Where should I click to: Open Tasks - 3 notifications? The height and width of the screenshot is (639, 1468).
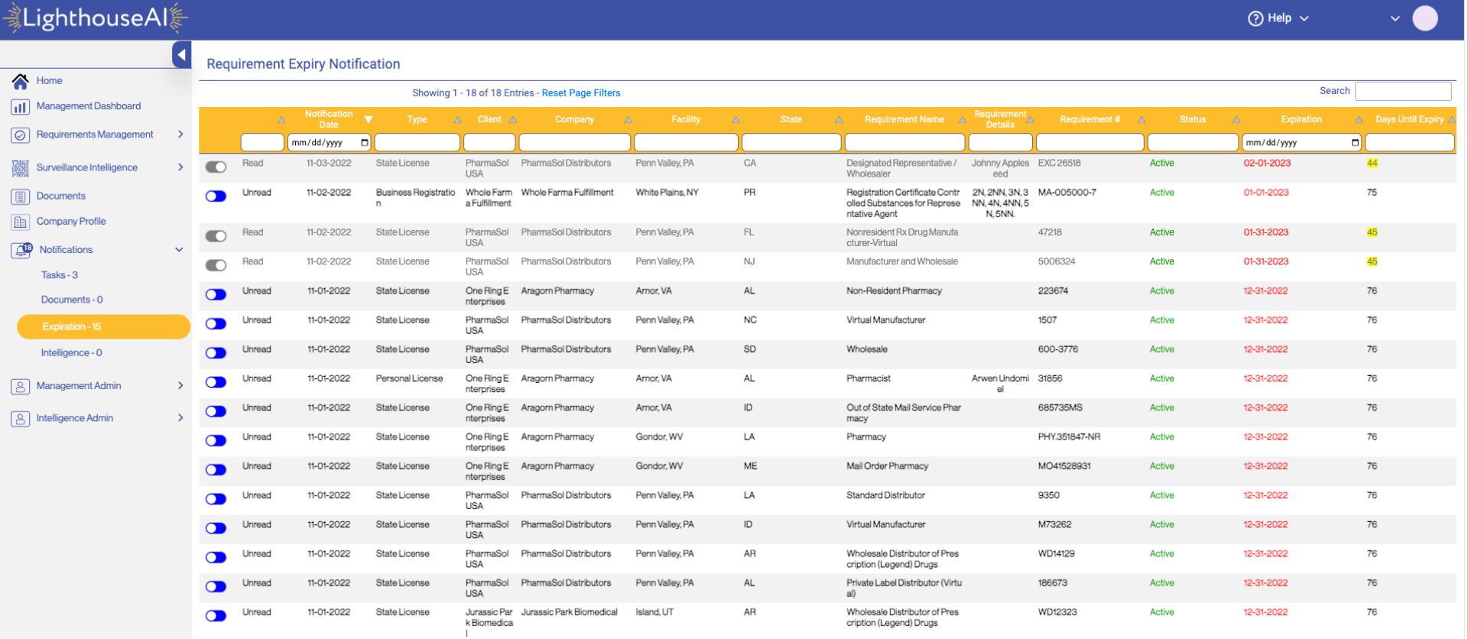(60, 275)
